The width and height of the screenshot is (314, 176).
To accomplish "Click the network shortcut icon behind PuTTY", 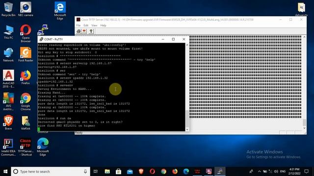I will 43,29.
